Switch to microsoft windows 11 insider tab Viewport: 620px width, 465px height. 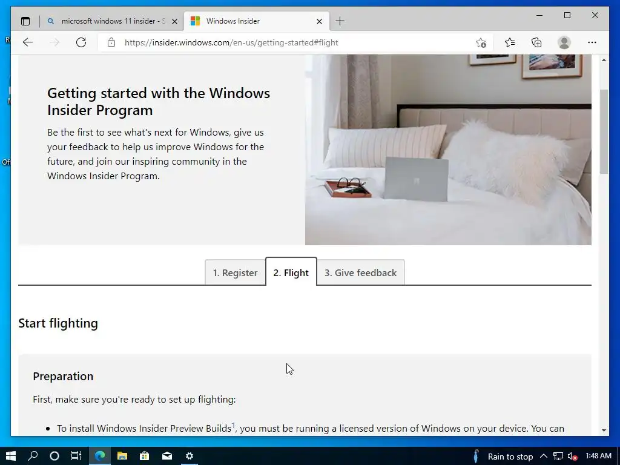point(112,21)
